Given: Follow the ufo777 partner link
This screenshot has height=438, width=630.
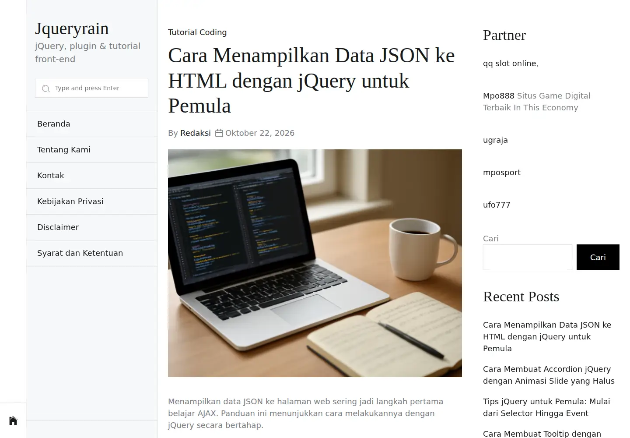Looking at the screenshot, I should pyautogui.click(x=497, y=205).
